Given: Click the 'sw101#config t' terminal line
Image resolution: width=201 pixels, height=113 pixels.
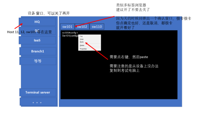Looking at the screenshot, I should tap(70, 33).
